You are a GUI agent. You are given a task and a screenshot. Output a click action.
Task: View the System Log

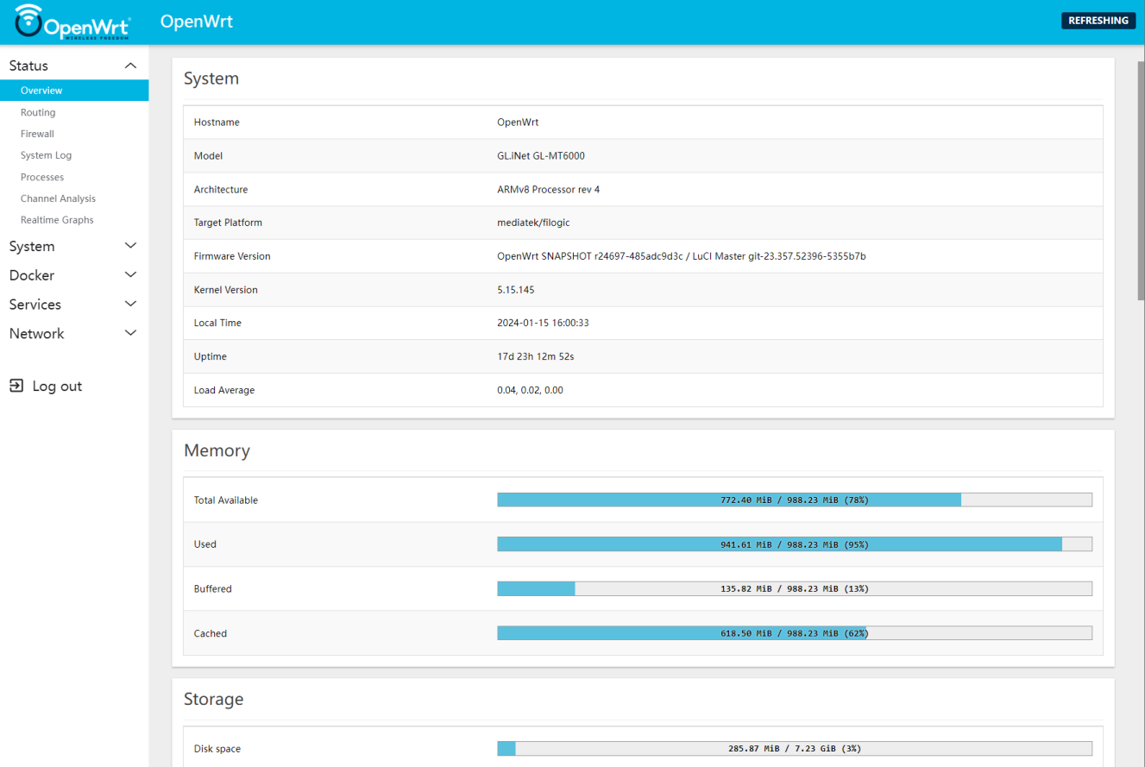click(x=46, y=155)
